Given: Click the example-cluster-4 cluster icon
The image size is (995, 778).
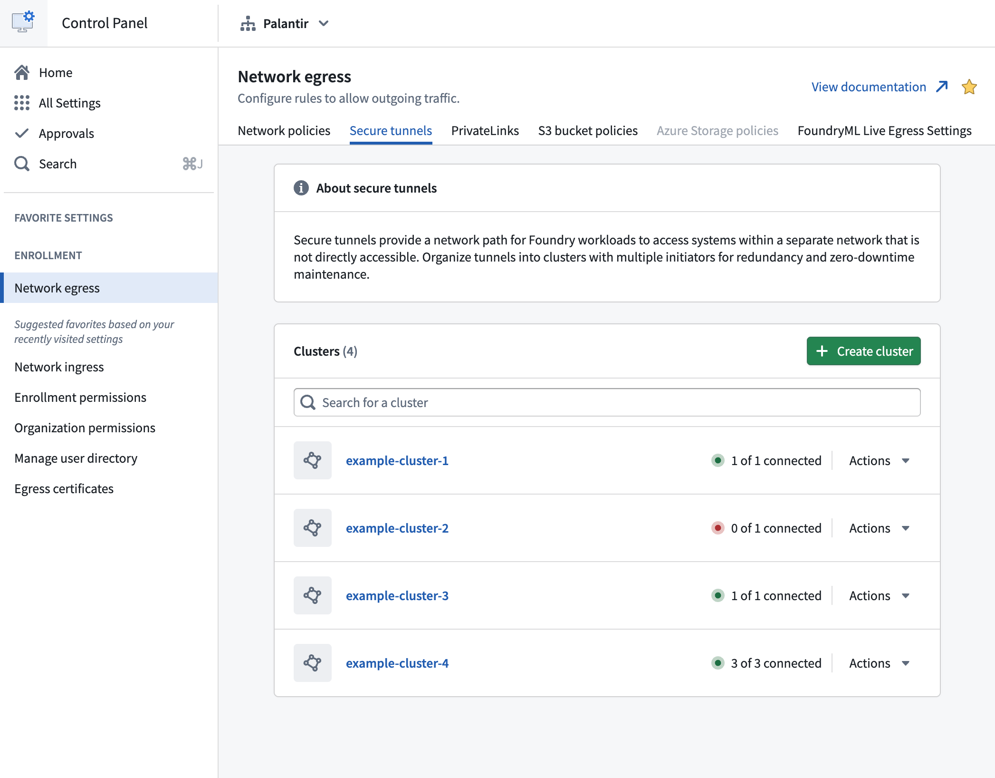Looking at the screenshot, I should coord(313,663).
